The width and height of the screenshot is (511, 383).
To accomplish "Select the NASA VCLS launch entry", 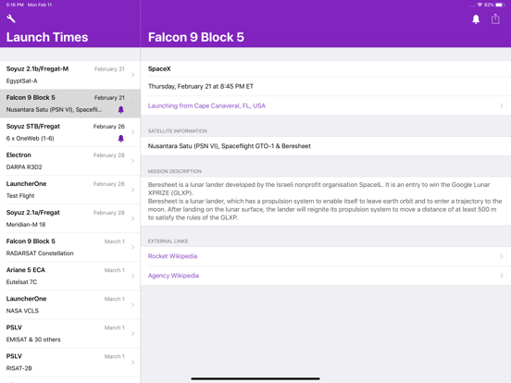I will [x=70, y=304].
